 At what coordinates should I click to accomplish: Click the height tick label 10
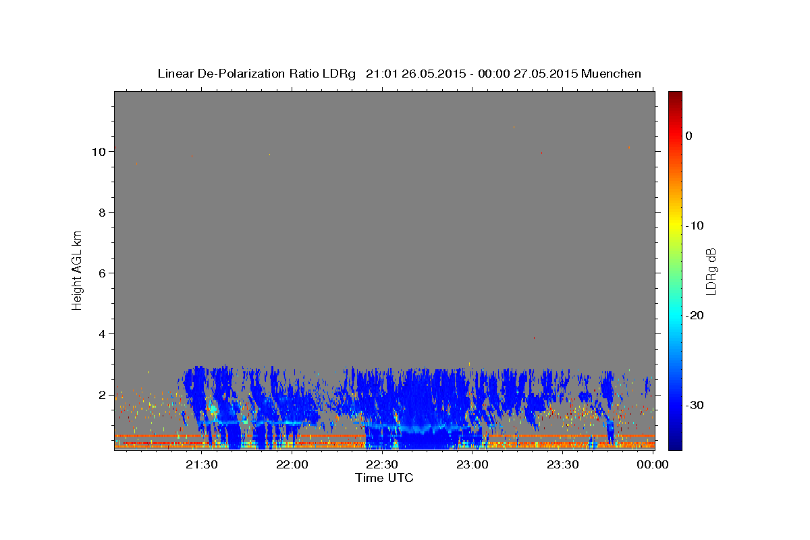point(98,152)
